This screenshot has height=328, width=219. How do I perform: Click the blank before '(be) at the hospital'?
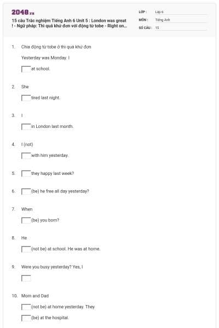pyautogui.click(x=26, y=318)
